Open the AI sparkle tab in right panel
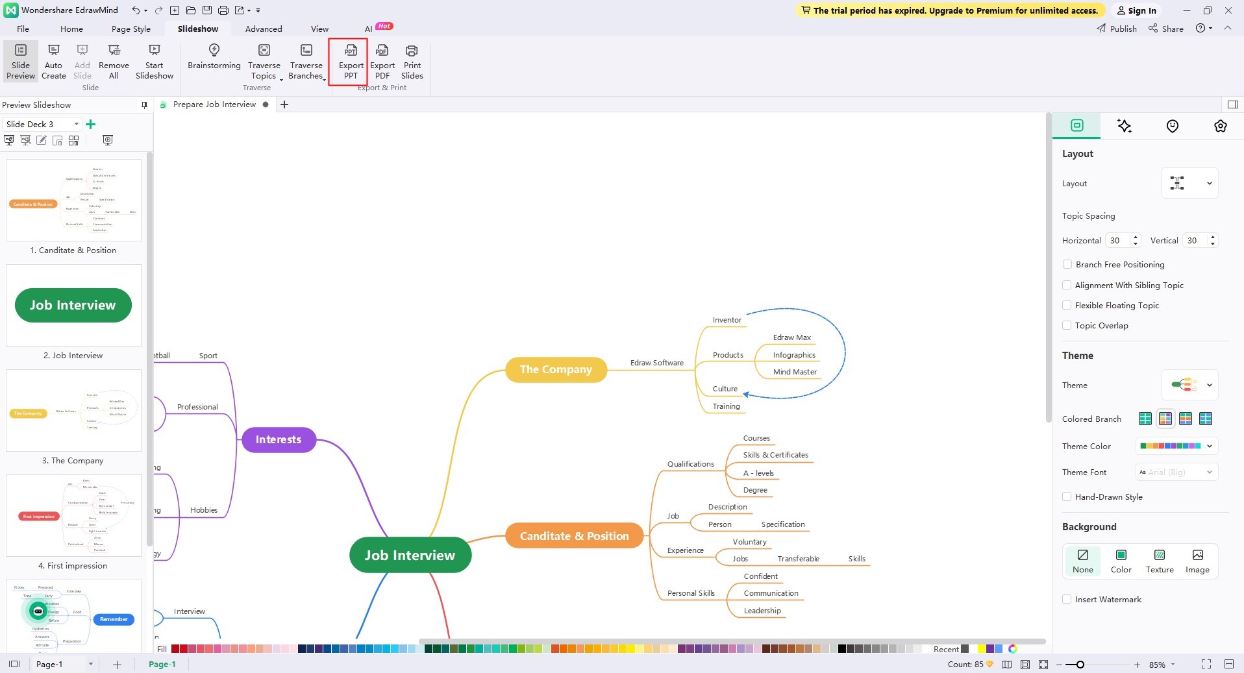 [1125, 126]
